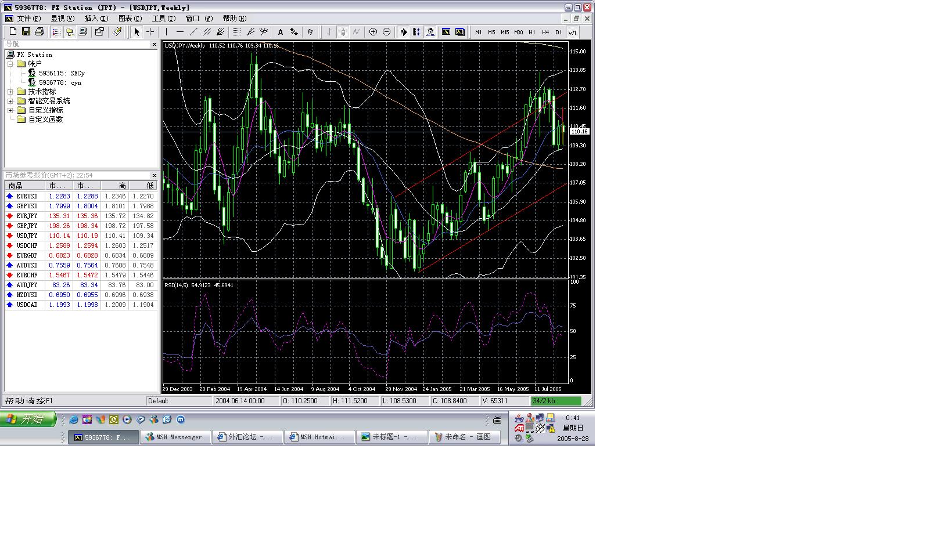Open the new chart window icon

[x=446, y=32]
